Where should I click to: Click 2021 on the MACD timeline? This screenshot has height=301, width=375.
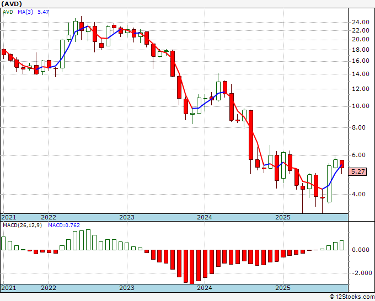click(x=9, y=288)
